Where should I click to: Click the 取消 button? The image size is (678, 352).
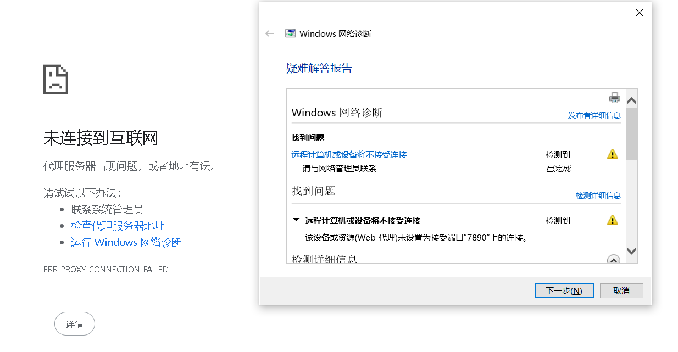tap(621, 290)
